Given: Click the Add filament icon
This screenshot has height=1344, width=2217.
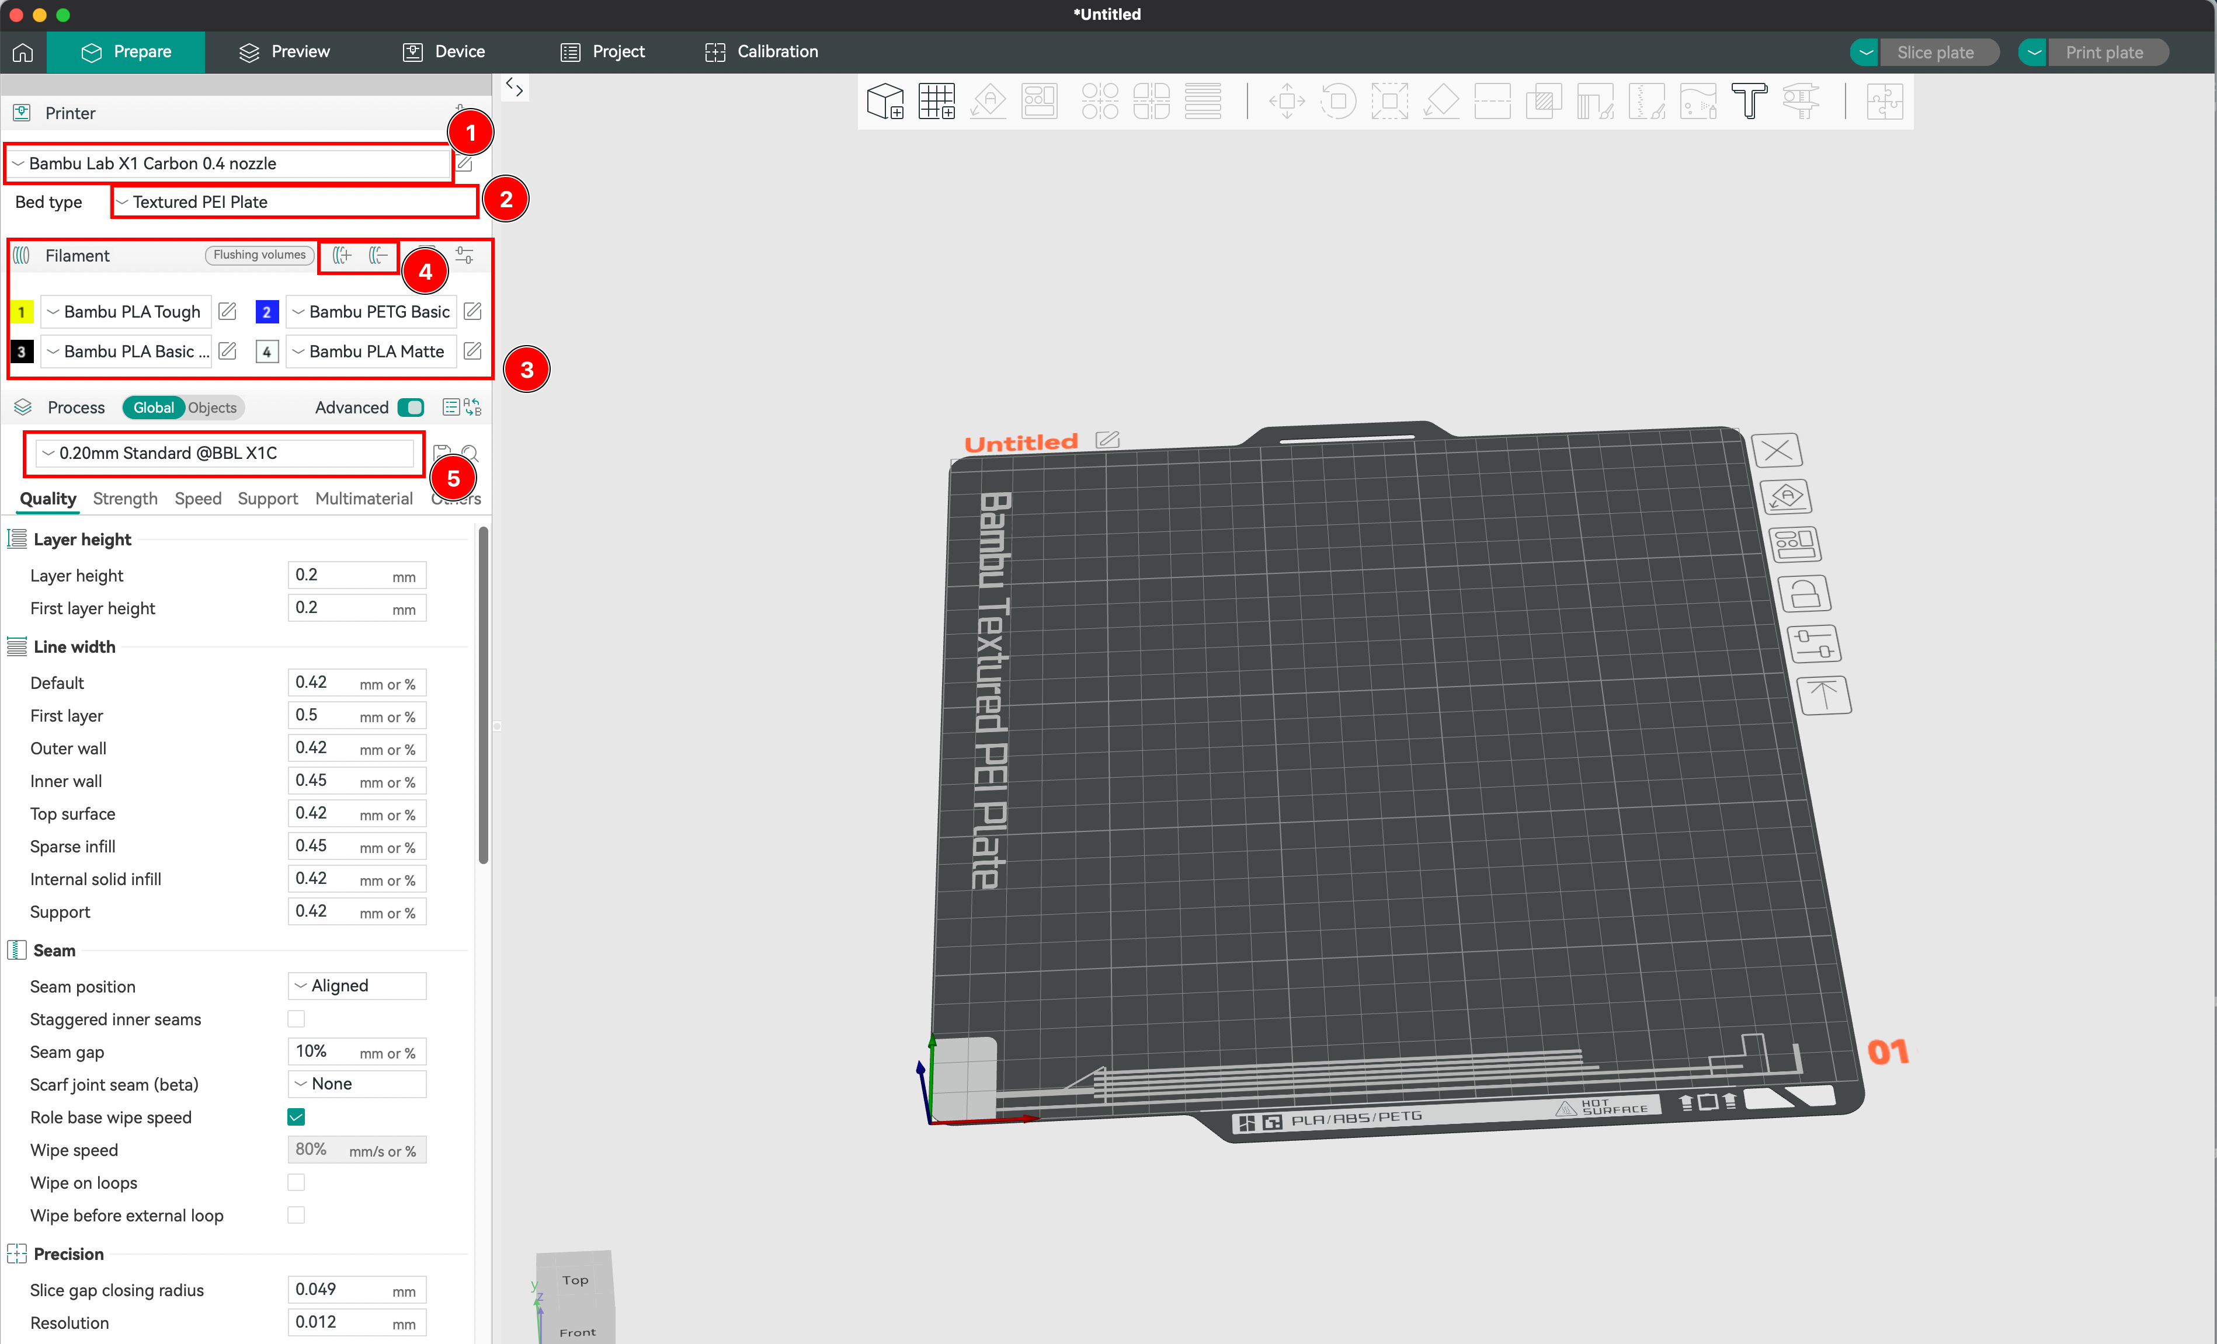Looking at the screenshot, I should click(x=342, y=256).
